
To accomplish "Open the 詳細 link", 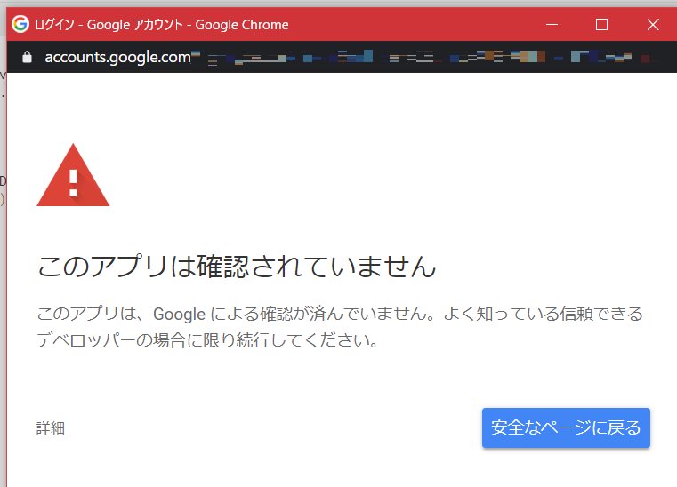I will point(51,428).
